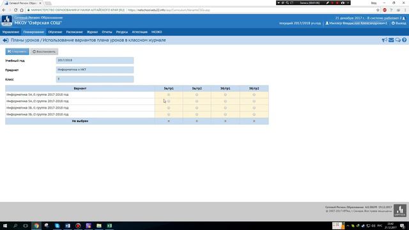Select Информатика 5А /1 группа for column 5б/гр2
The width and height of the screenshot is (409, 230).
pos(254,95)
